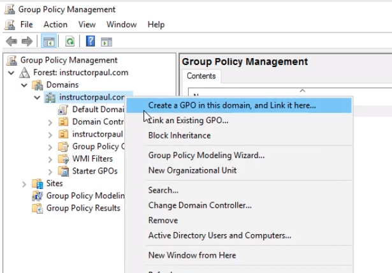Open Help via blue question mark icon

pos(91,41)
